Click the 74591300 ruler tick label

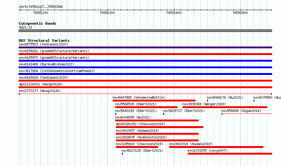coord(107,13)
